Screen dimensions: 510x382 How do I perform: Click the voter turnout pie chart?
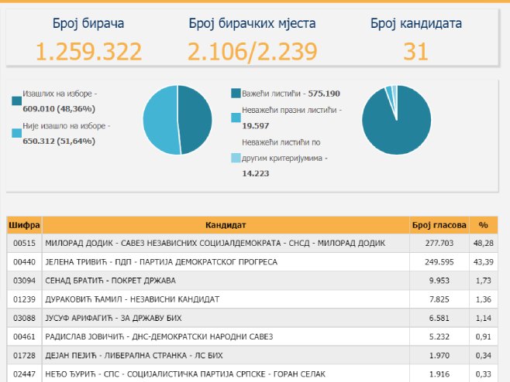177,120
